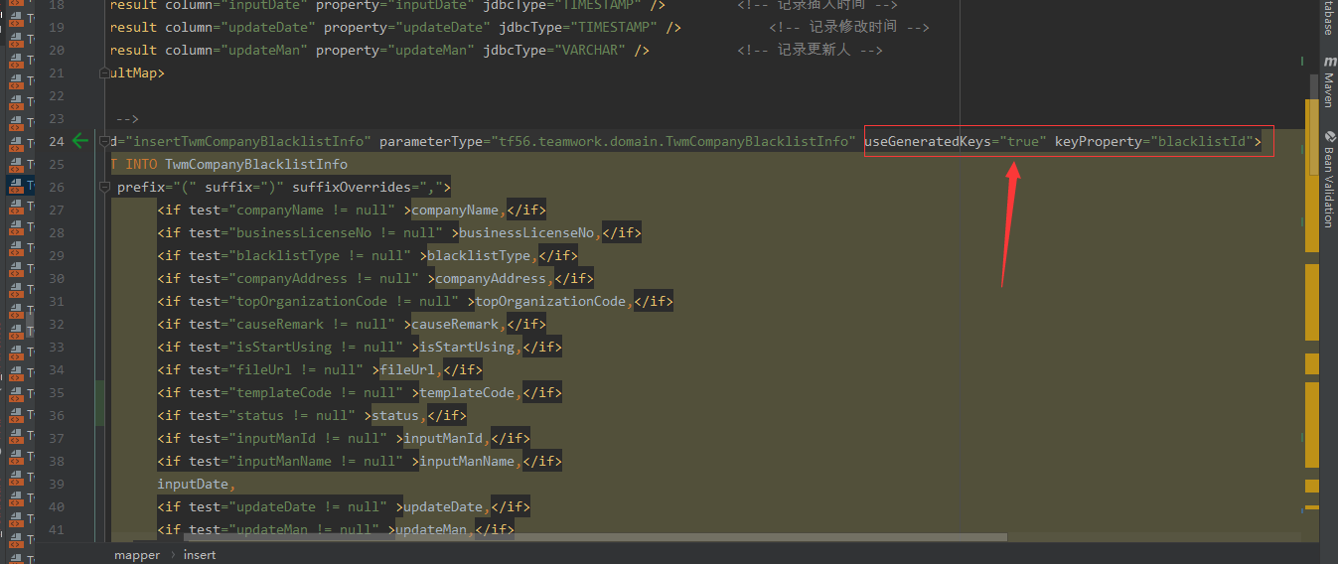Click 'templateCode,' on line 35
Screen dimensions: 1338x564
pos(471,392)
